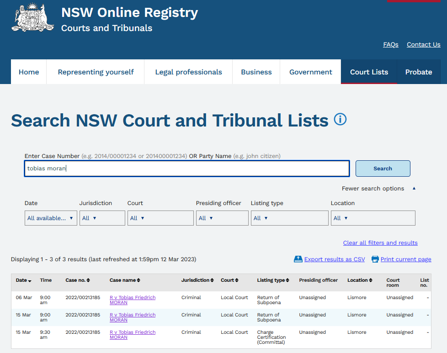The image size is (447, 353).
Task: Click the Courts and Tribunals subtitle
Action: coord(106,28)
